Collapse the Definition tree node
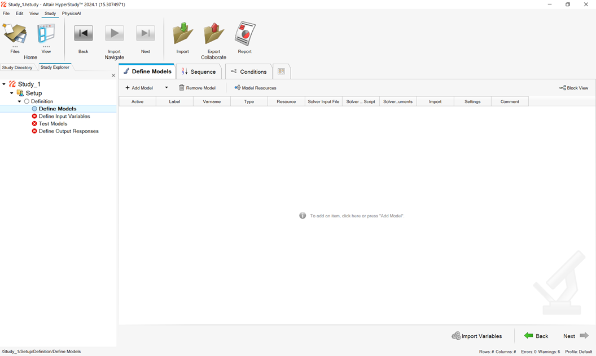This screenshot has width=596, height=356. click(x=19, y=101)
